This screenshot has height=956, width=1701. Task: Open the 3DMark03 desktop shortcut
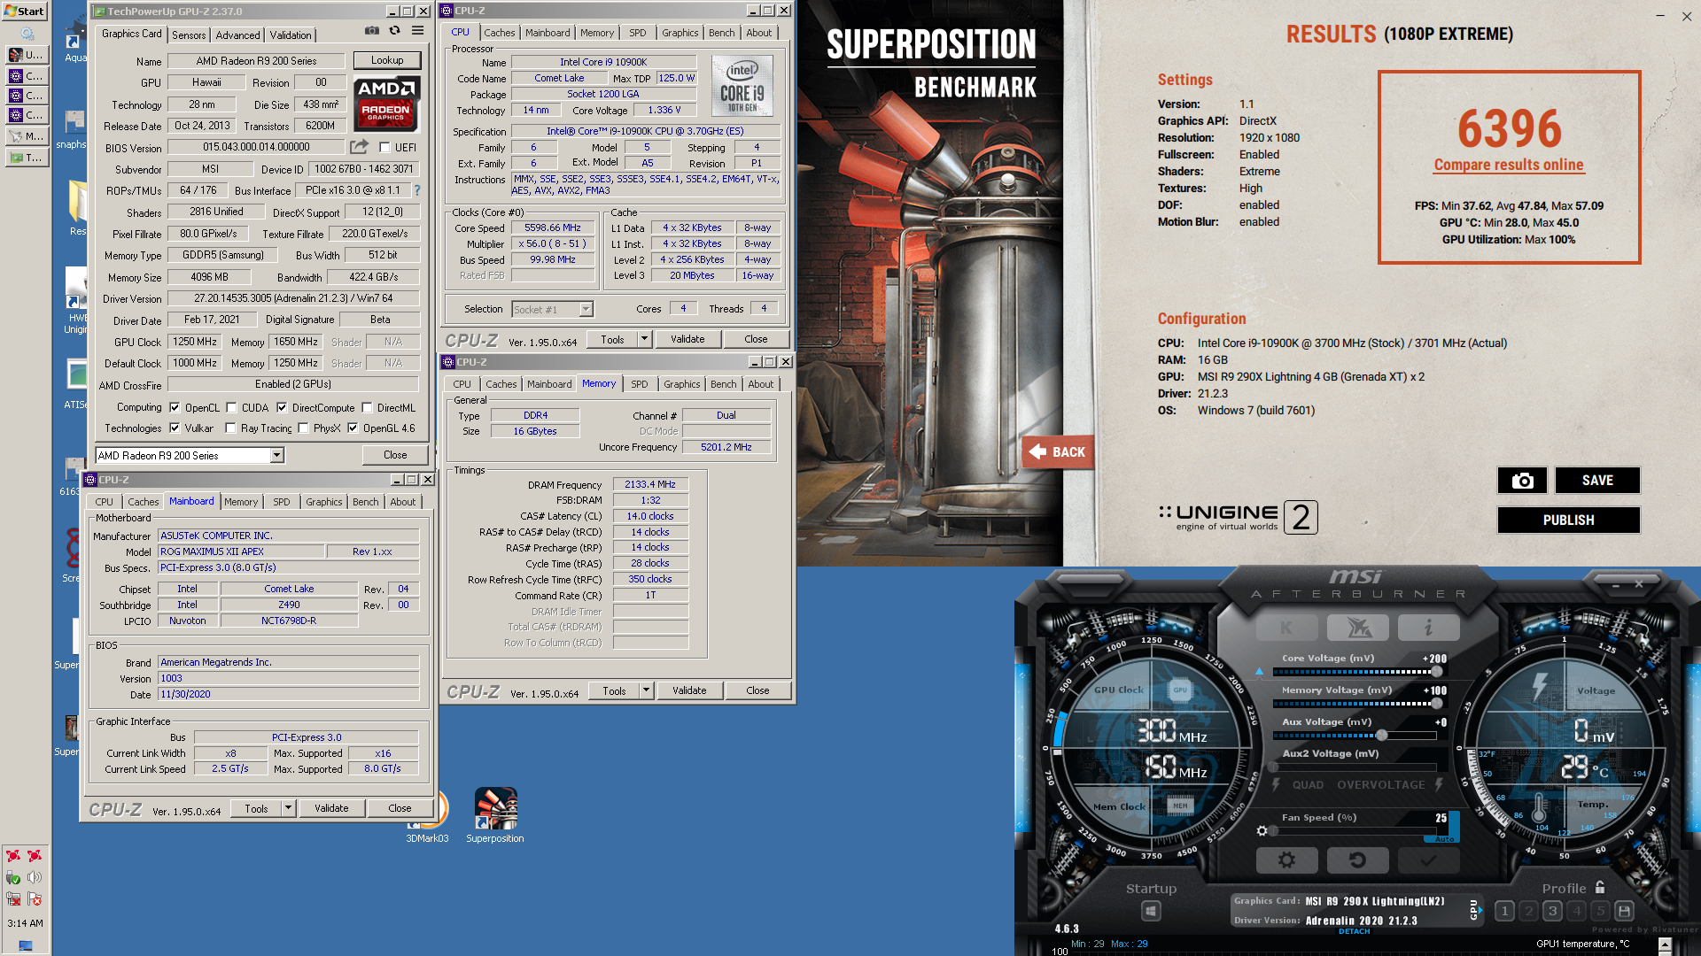(427, 814)
